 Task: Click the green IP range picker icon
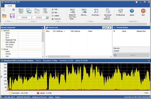(47, 18)
